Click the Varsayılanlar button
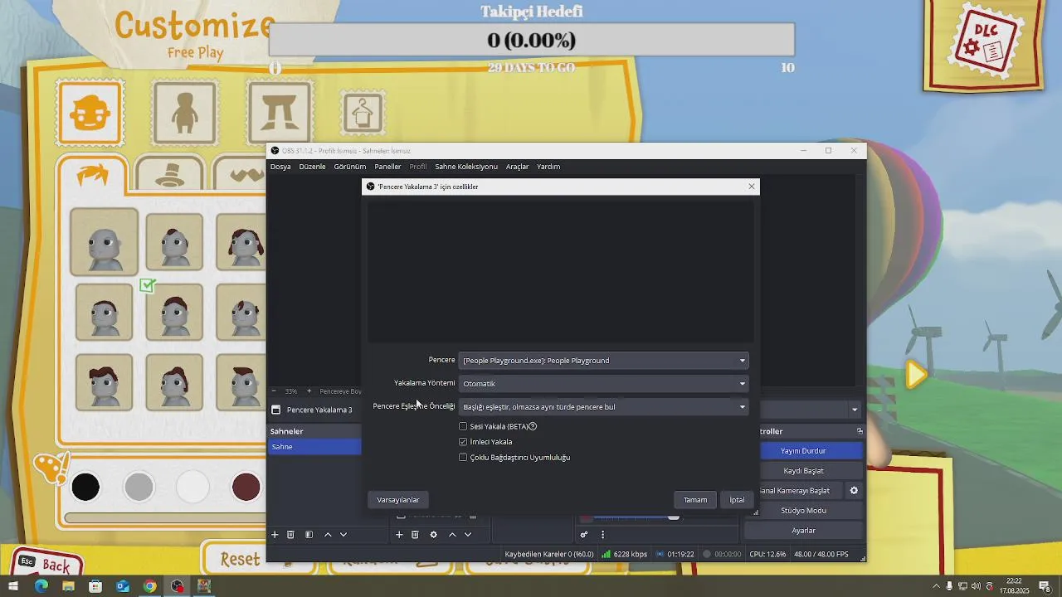The height and width of the screenshot is (597, 1062). [x=398, y=500]
